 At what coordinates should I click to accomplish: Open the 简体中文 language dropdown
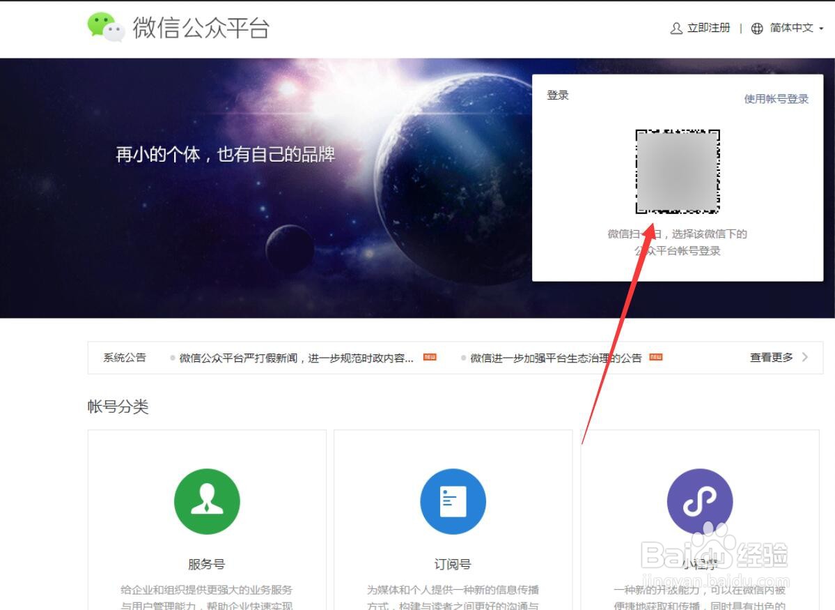pos(792,29)
